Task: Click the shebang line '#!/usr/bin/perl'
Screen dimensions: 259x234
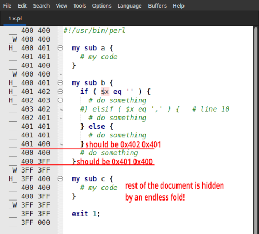Action: [94, 31]
